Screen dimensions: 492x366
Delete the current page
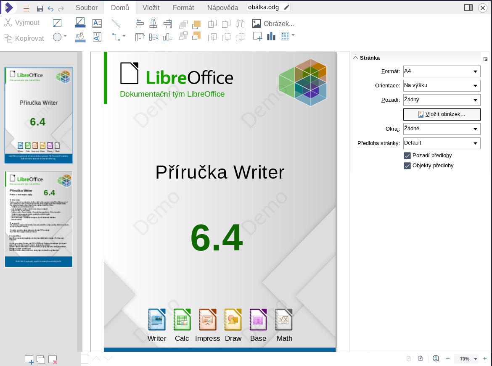(x=53, y=360)
